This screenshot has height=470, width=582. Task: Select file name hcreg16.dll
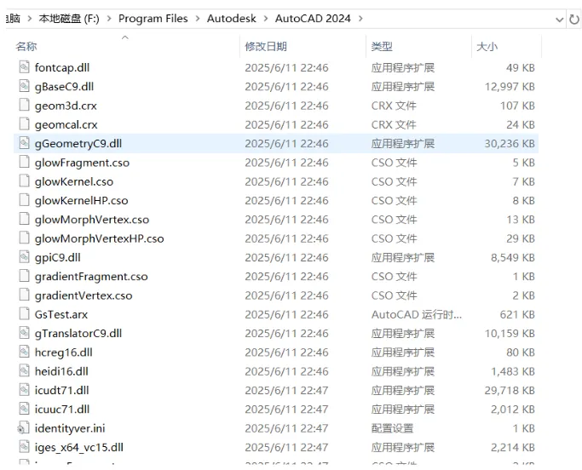coord(63,352)
